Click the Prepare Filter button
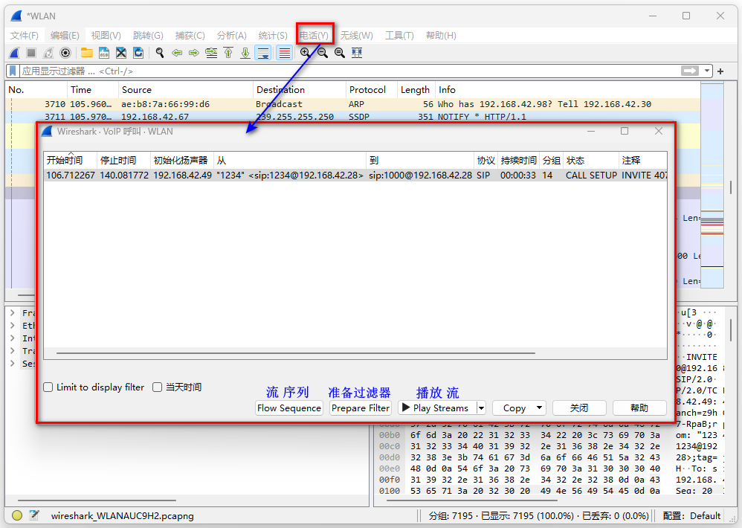Viewport: 742px width, 528px height. tap(361, 408)
